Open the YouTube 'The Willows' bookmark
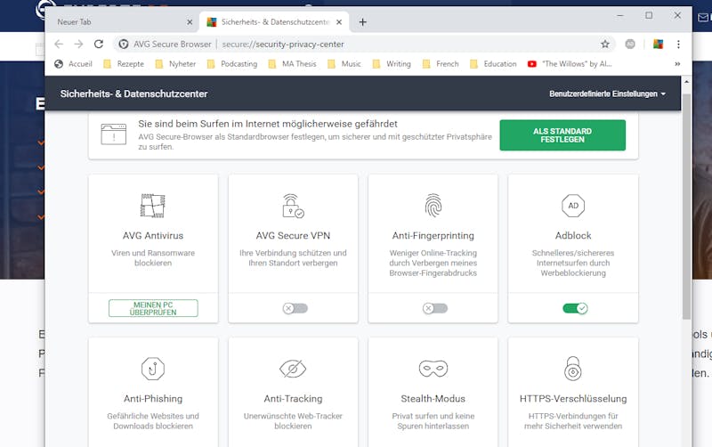Image resolution: width=712 pixels, height=447 pixels. [570, 64]
